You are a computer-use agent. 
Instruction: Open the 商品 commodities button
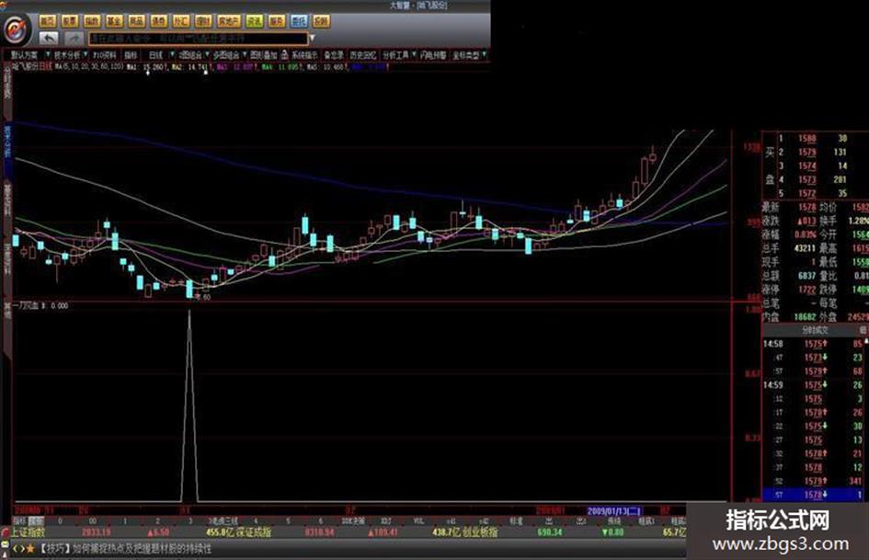click(136, 21)
